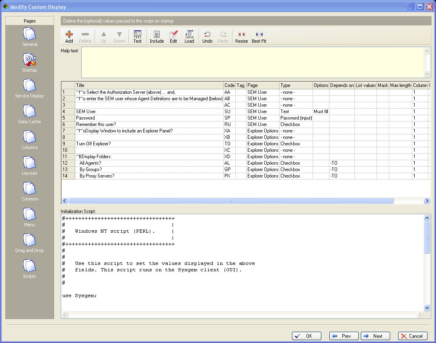Open the Scripts page icon
This screenshot has width=436, height=343.
30,269
